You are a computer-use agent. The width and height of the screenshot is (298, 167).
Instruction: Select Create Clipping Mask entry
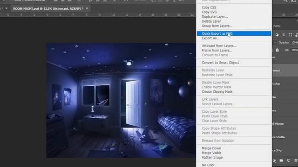tap(217, 92)
